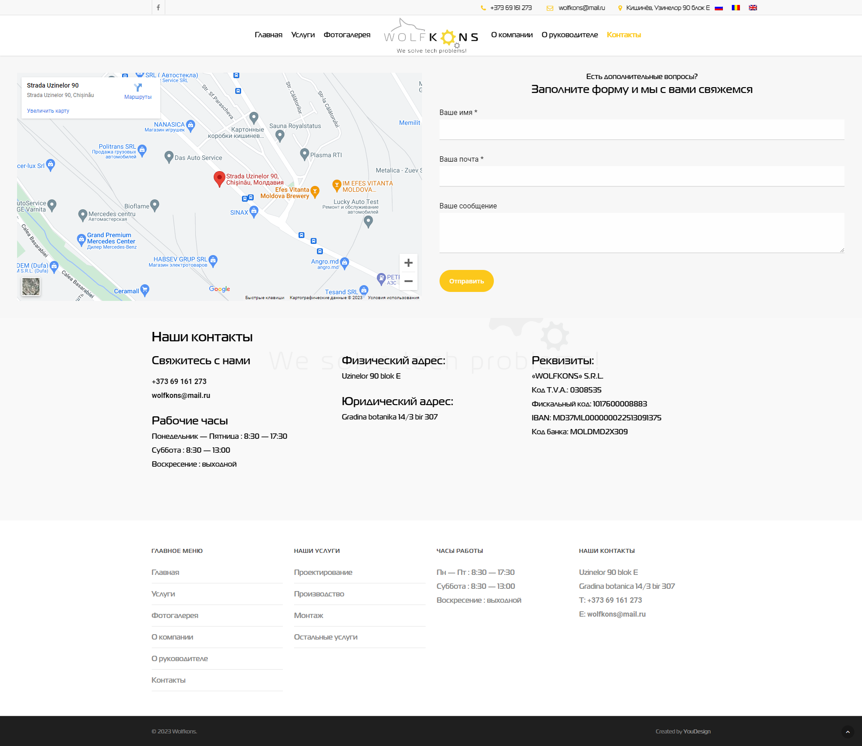Screen dimensions: 862x746
Task: Zoom in the map with plus button
Action: point(408,263)
